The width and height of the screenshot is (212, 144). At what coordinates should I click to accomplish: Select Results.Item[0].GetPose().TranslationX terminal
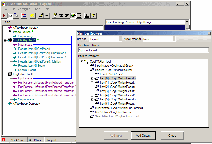[42, 53]
